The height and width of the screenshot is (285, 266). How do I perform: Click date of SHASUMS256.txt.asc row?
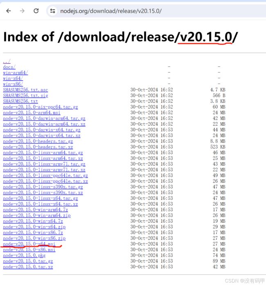point(151,90)
